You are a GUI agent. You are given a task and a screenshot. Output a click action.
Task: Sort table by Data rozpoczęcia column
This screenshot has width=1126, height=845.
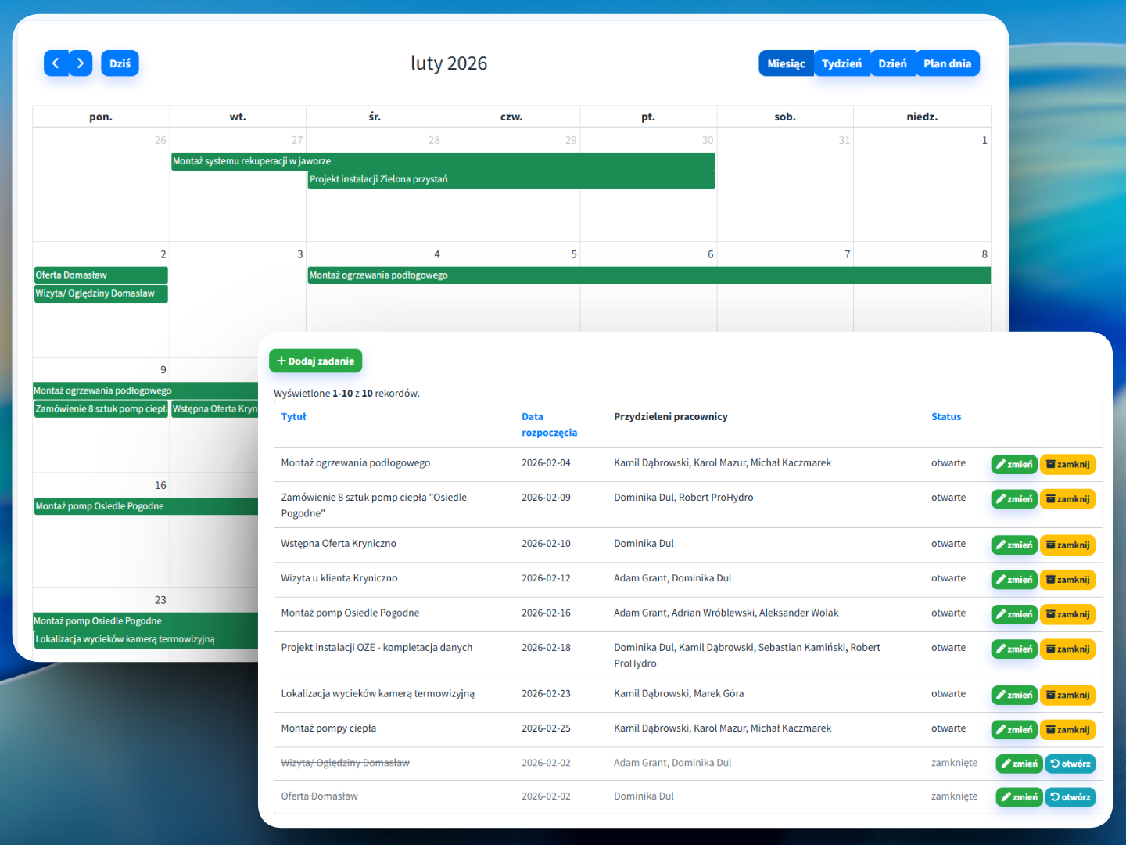click(549, 425)
